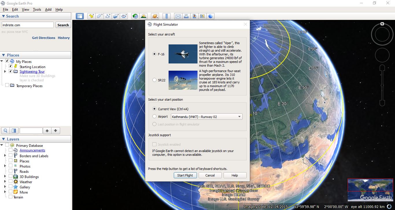Viewport: 395px width, 210px height.
Task: Click the print toolbar icon
Action: point(186,16)
